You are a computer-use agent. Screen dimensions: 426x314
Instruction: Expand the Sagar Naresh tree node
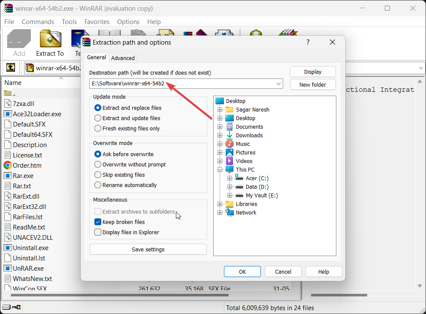point(220,109)
